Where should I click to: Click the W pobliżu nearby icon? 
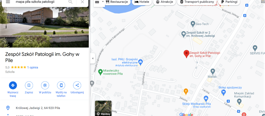tap(45, 85)
